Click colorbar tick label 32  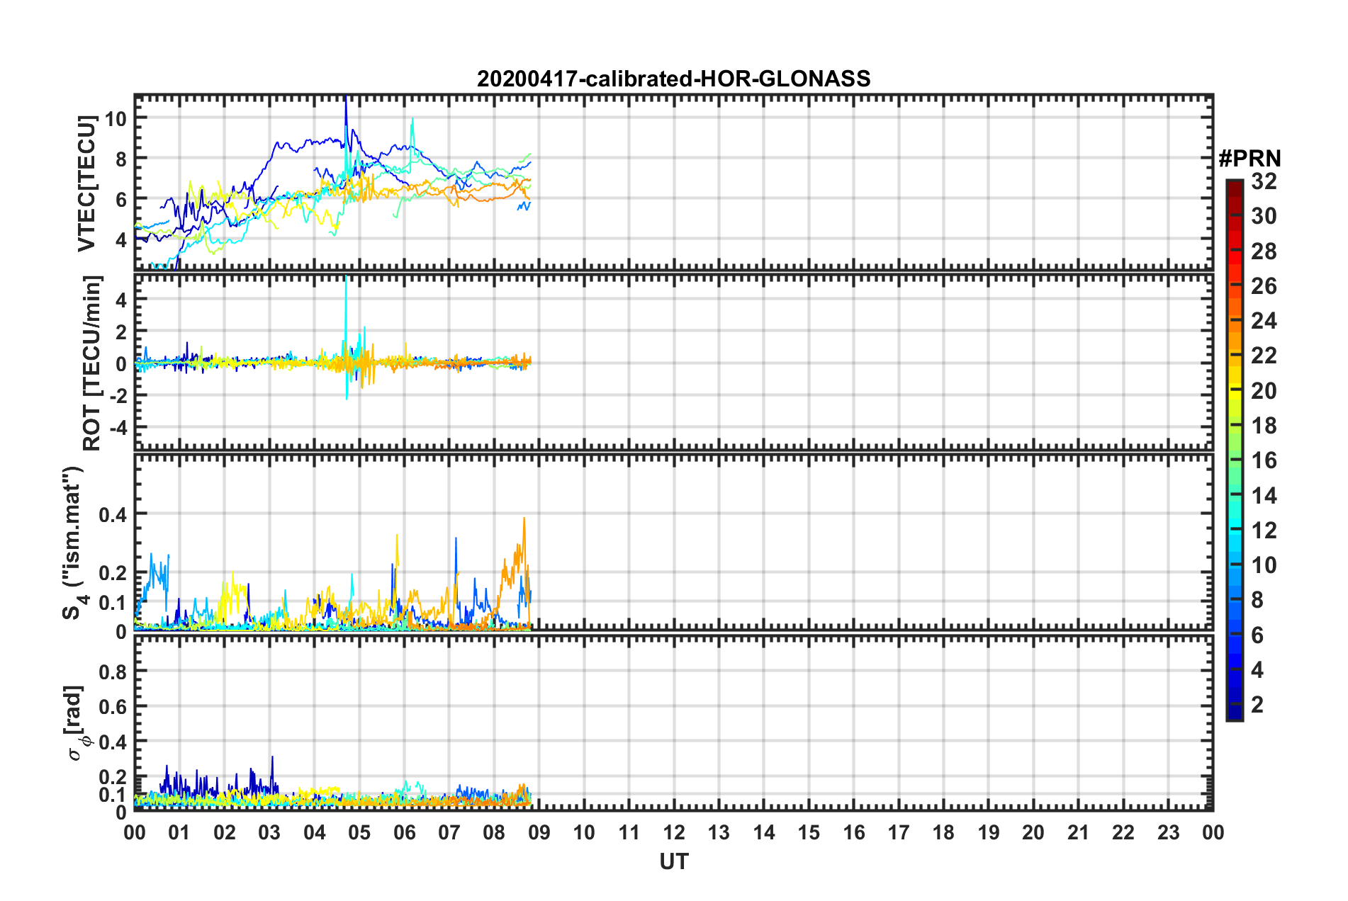point(1264,181)
